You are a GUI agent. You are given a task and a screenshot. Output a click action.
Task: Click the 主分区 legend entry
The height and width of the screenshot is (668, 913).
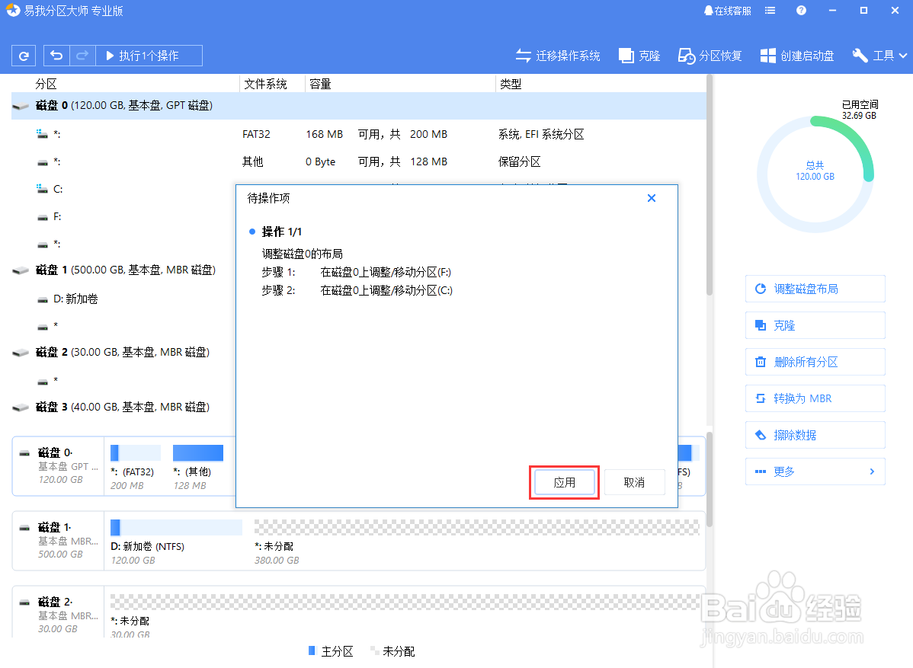tap(331, 651)
